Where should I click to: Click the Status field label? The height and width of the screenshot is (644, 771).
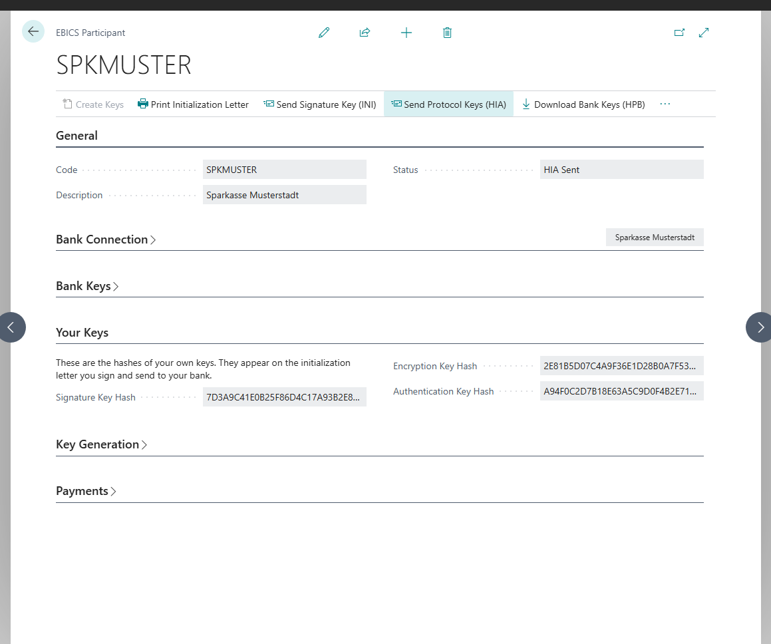405,170
